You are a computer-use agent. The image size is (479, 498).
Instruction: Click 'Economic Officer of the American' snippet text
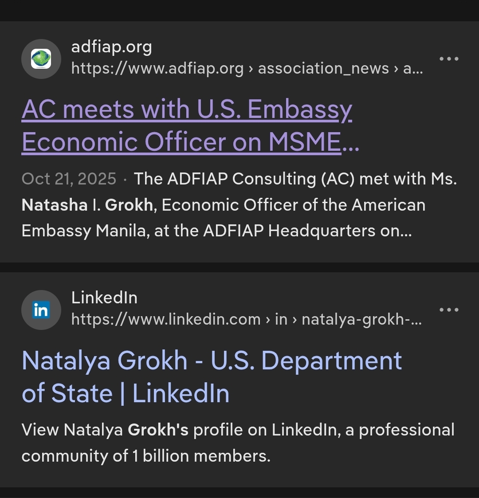coord(293,205)
